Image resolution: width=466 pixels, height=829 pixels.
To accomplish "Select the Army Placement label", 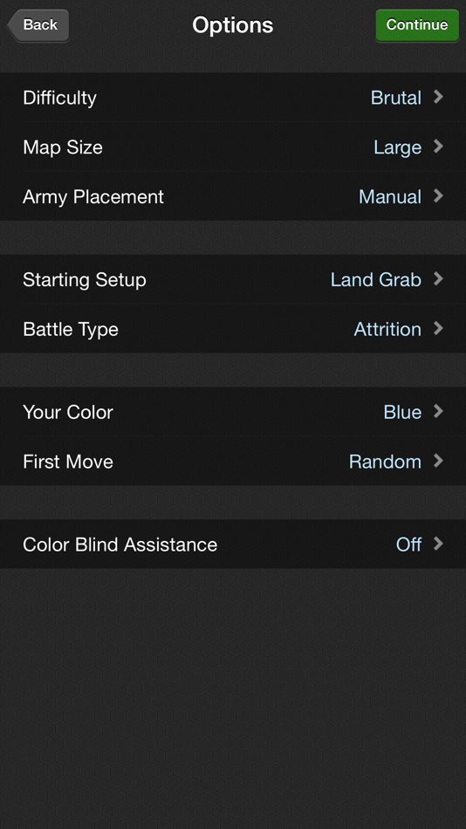I will point(93,196).
